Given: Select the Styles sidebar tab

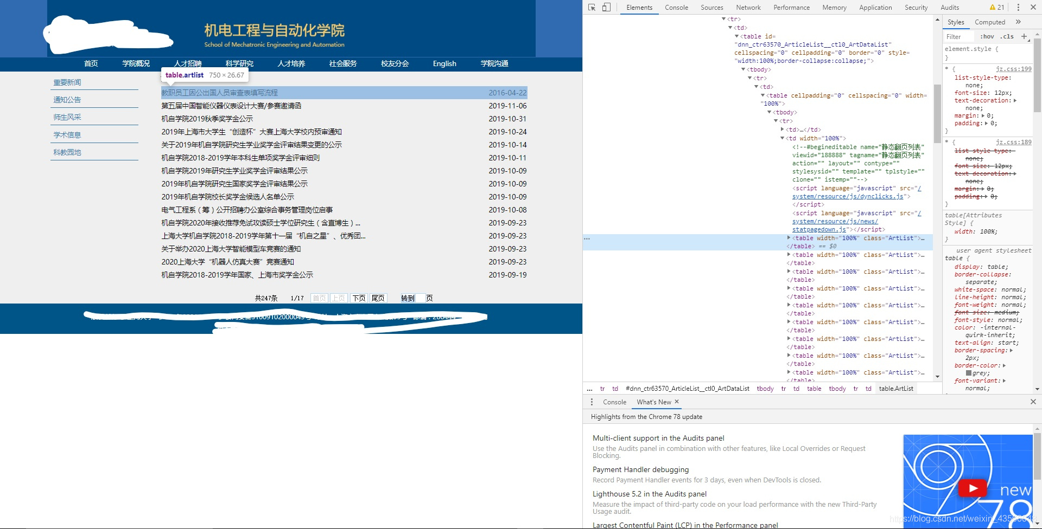Looking at the screenshot, I should (956, 22).
